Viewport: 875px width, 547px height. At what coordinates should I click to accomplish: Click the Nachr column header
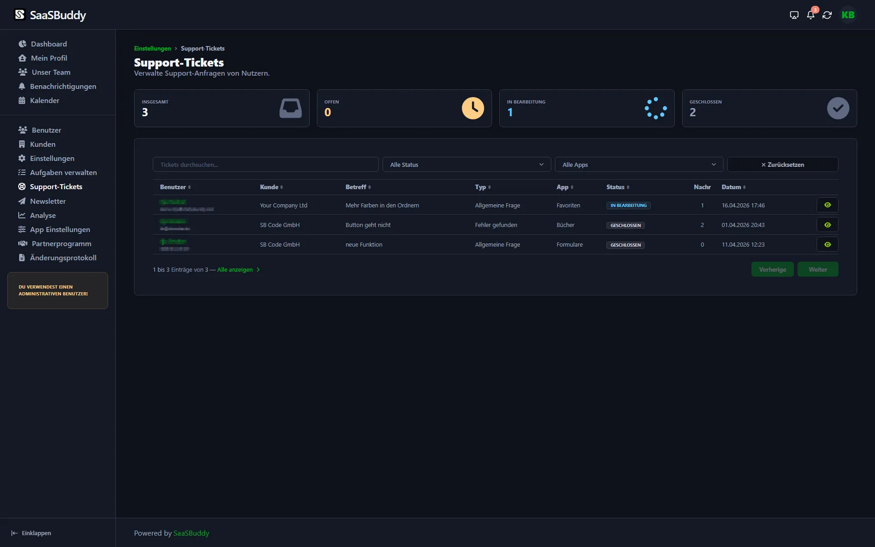coord(702,187)
